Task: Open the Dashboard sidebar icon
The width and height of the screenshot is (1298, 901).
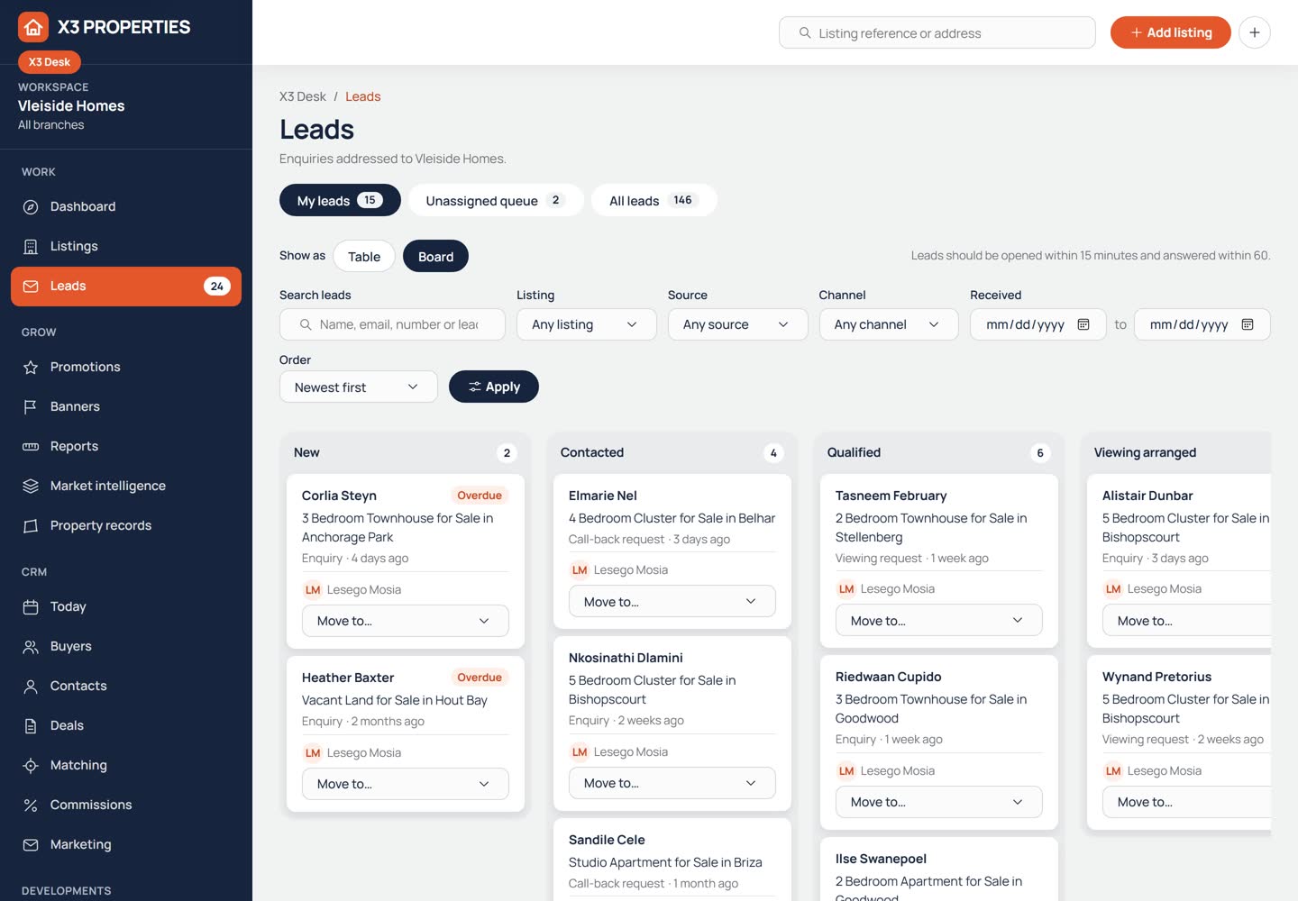Action: pos(31,206)
